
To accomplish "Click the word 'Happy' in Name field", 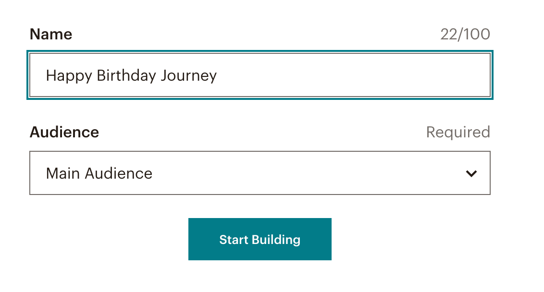I will click(x=69, y=75).
